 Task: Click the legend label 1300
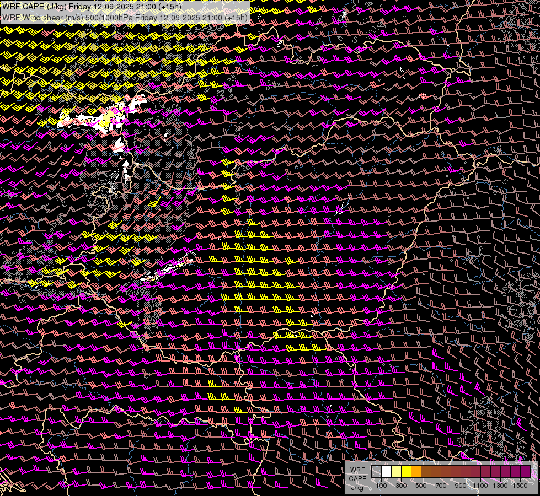coord(500,486)
